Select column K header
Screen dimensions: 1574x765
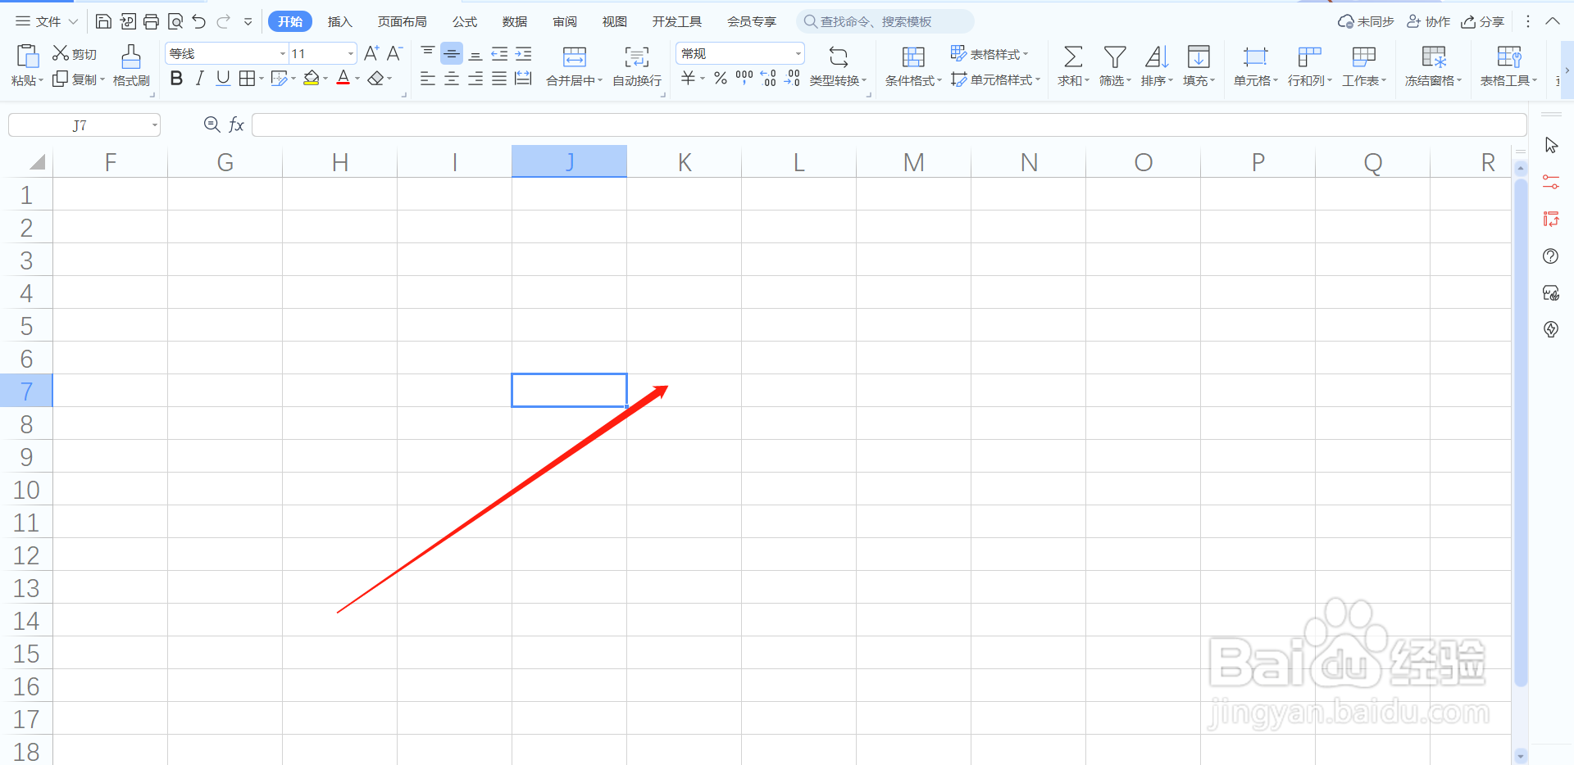click(x=684, y=162)
